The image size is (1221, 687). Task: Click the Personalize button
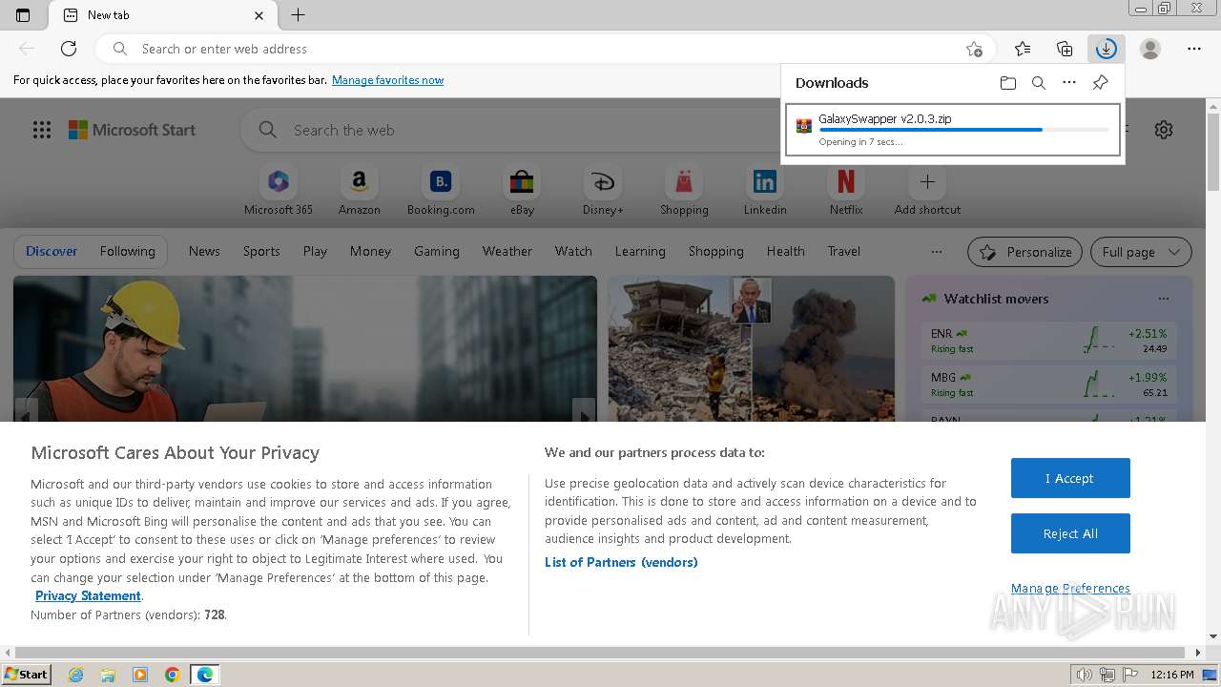pyautogui.click(x=1025, y=252)
